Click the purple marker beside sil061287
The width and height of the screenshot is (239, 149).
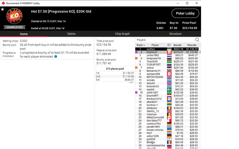(x=137, y=92)
